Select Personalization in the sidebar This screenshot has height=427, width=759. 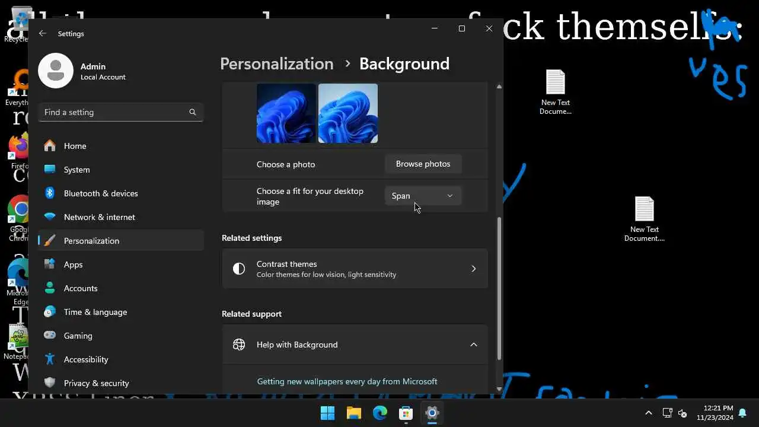[x=121, y=241]
